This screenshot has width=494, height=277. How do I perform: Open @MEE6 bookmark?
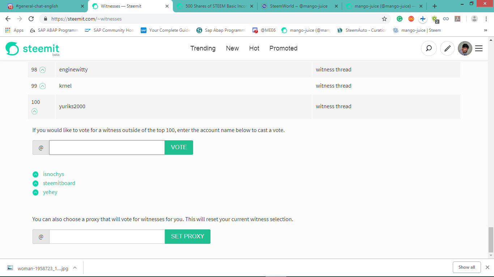(x=264, y=30)
